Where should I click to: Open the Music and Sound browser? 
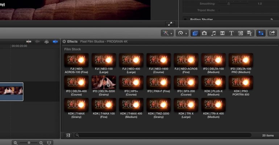pos(213,33)
